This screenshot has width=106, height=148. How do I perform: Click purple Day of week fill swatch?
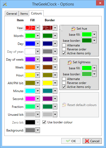30,59
